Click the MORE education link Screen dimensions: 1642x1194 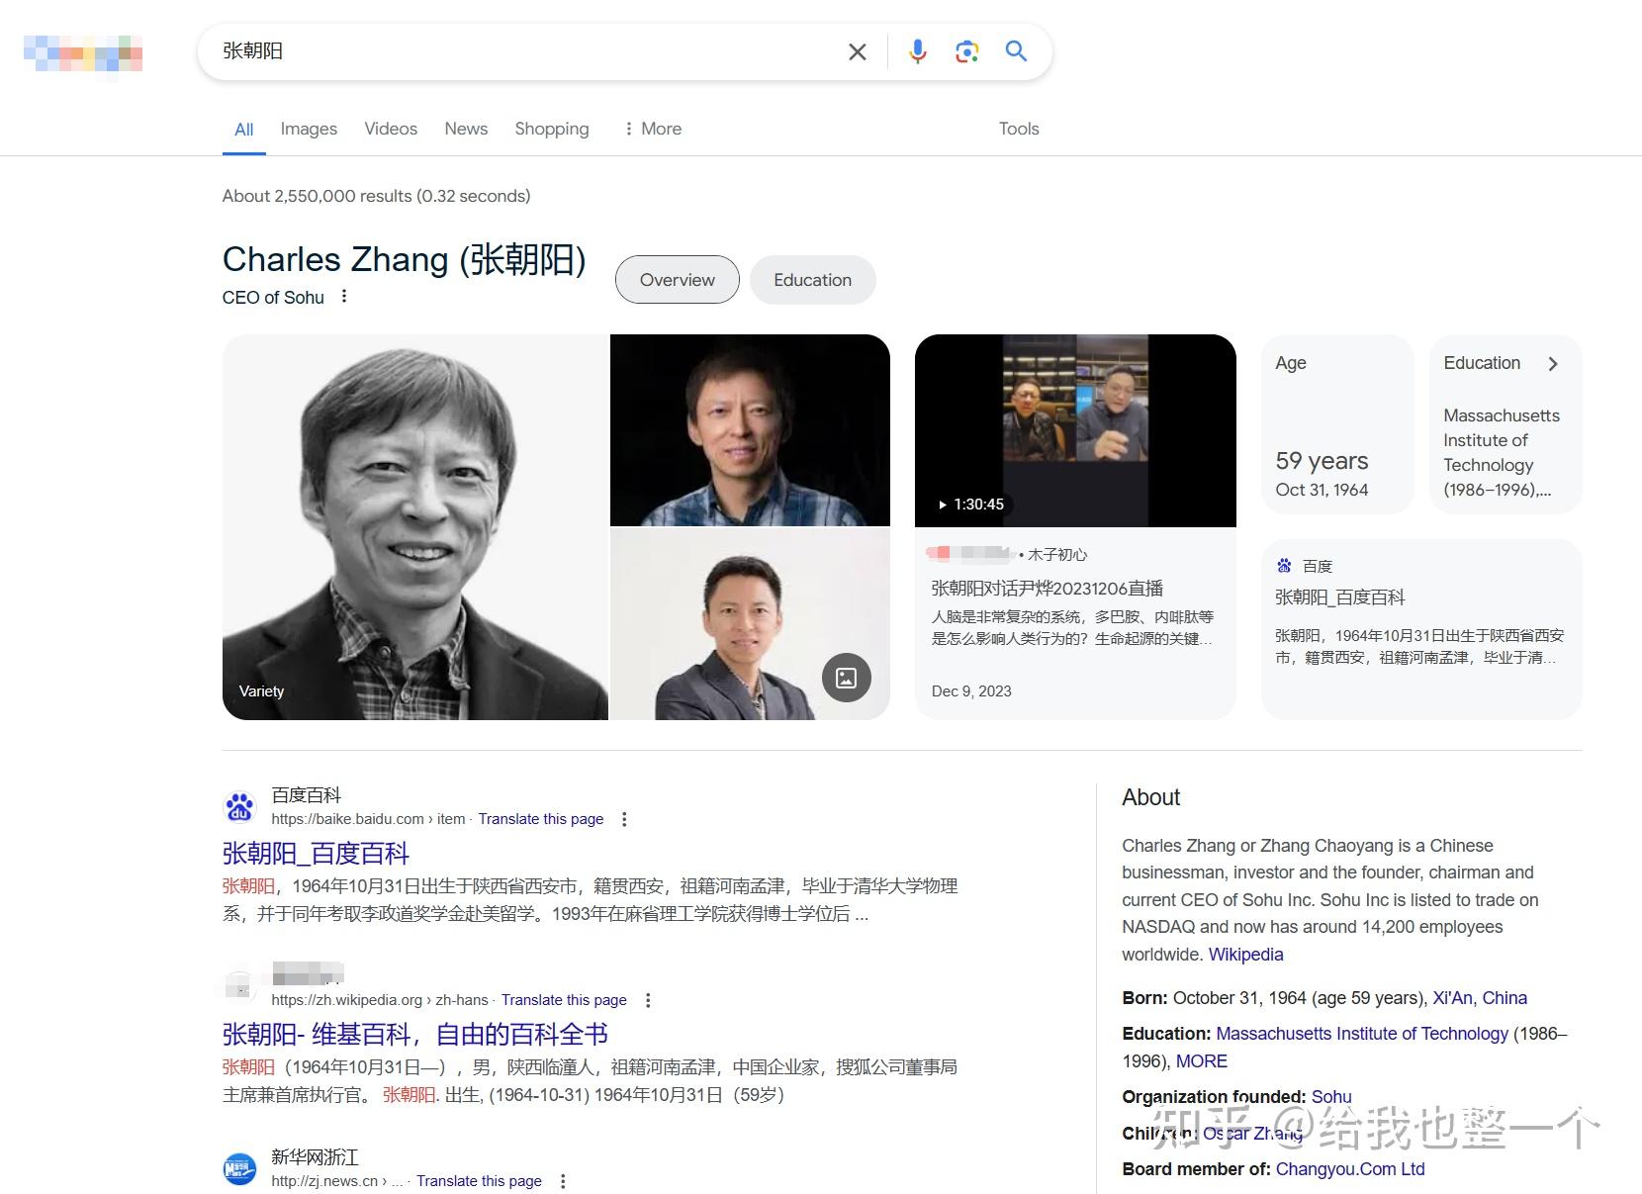(1202, 1061)
